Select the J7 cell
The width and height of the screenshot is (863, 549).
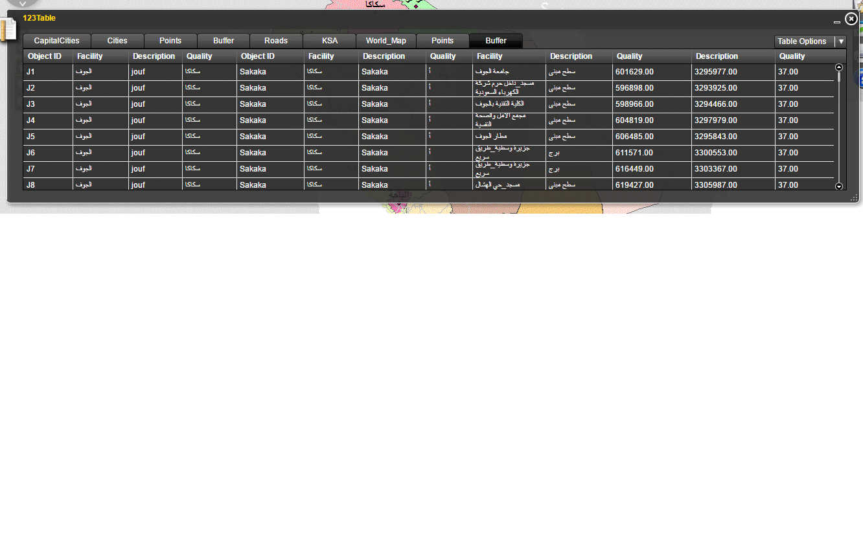pyautogui.click(x=48, y=169)
